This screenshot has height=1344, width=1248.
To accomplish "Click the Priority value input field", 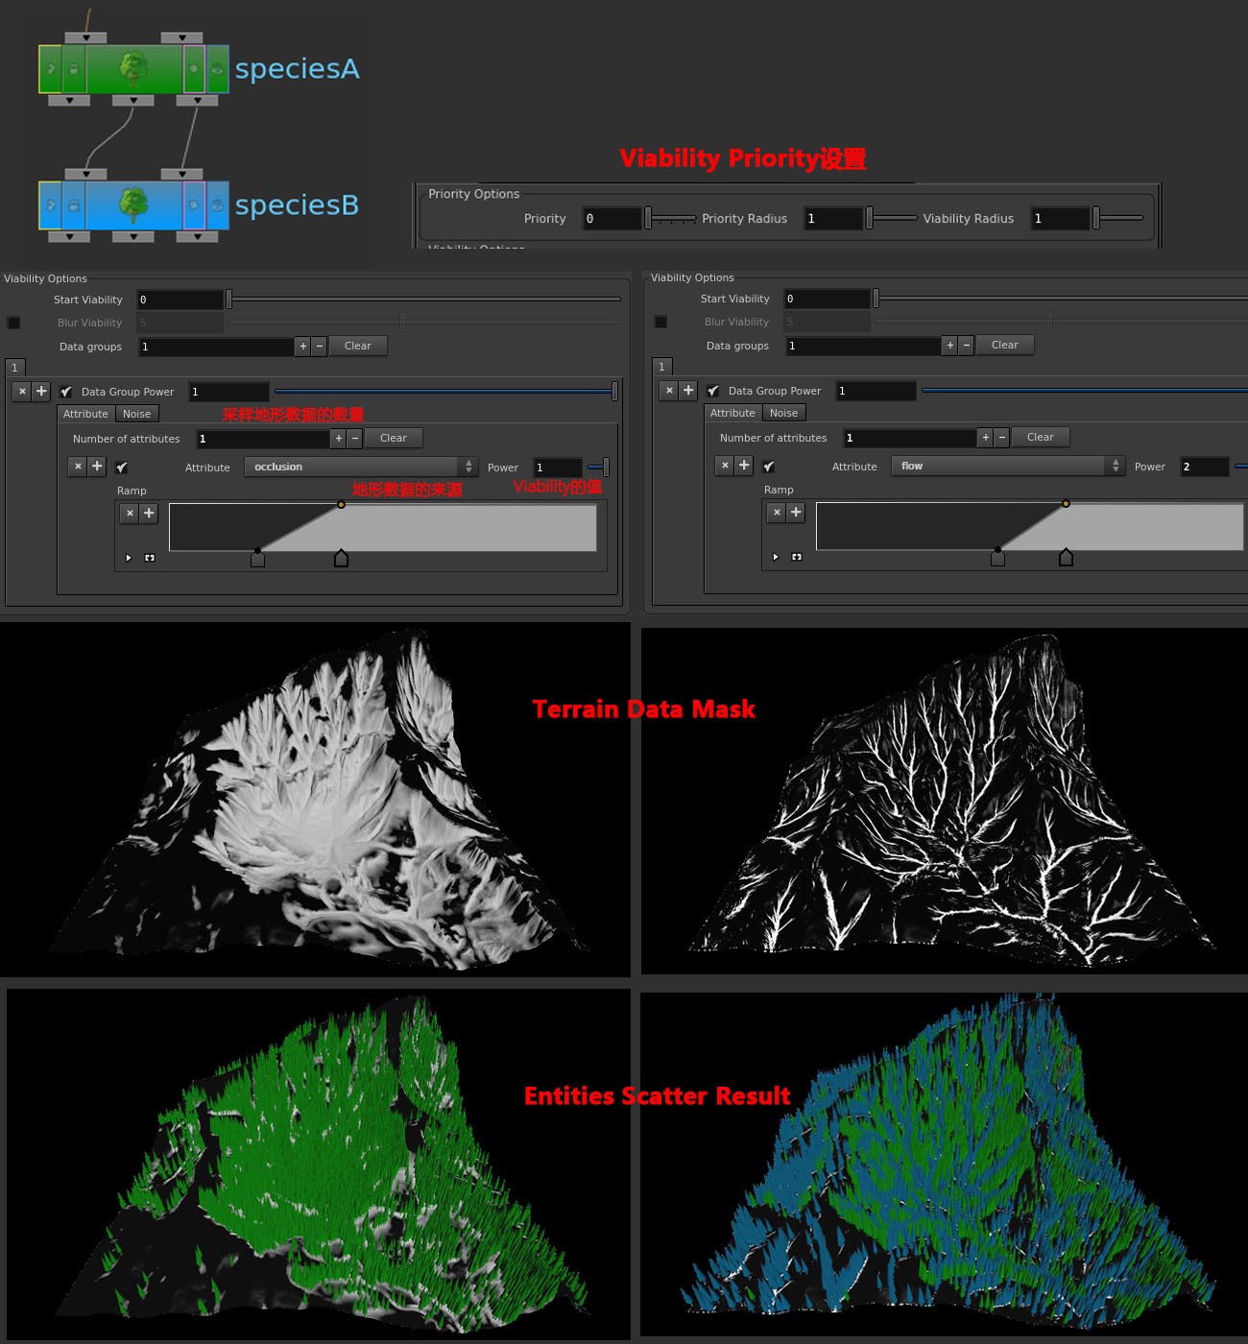I will point(612,219).
